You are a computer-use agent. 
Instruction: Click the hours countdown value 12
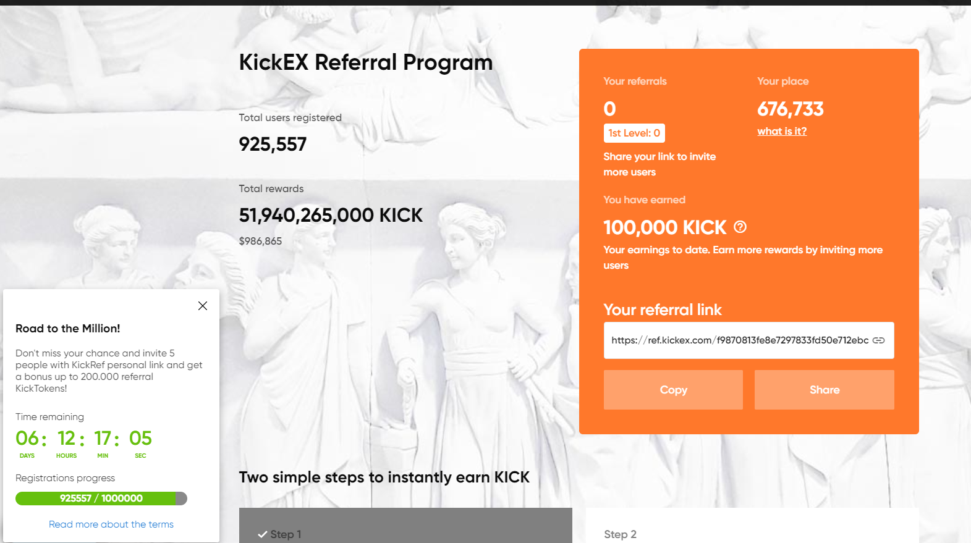click(67, 438)
